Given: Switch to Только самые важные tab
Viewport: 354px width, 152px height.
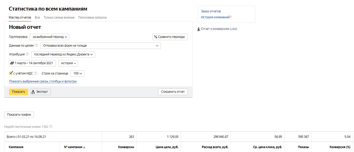Looking at the screenshot, I should pyautogui.click(x=59, y=18).
